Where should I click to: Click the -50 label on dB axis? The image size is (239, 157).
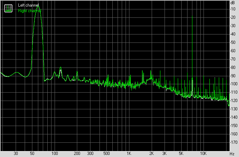233,42
